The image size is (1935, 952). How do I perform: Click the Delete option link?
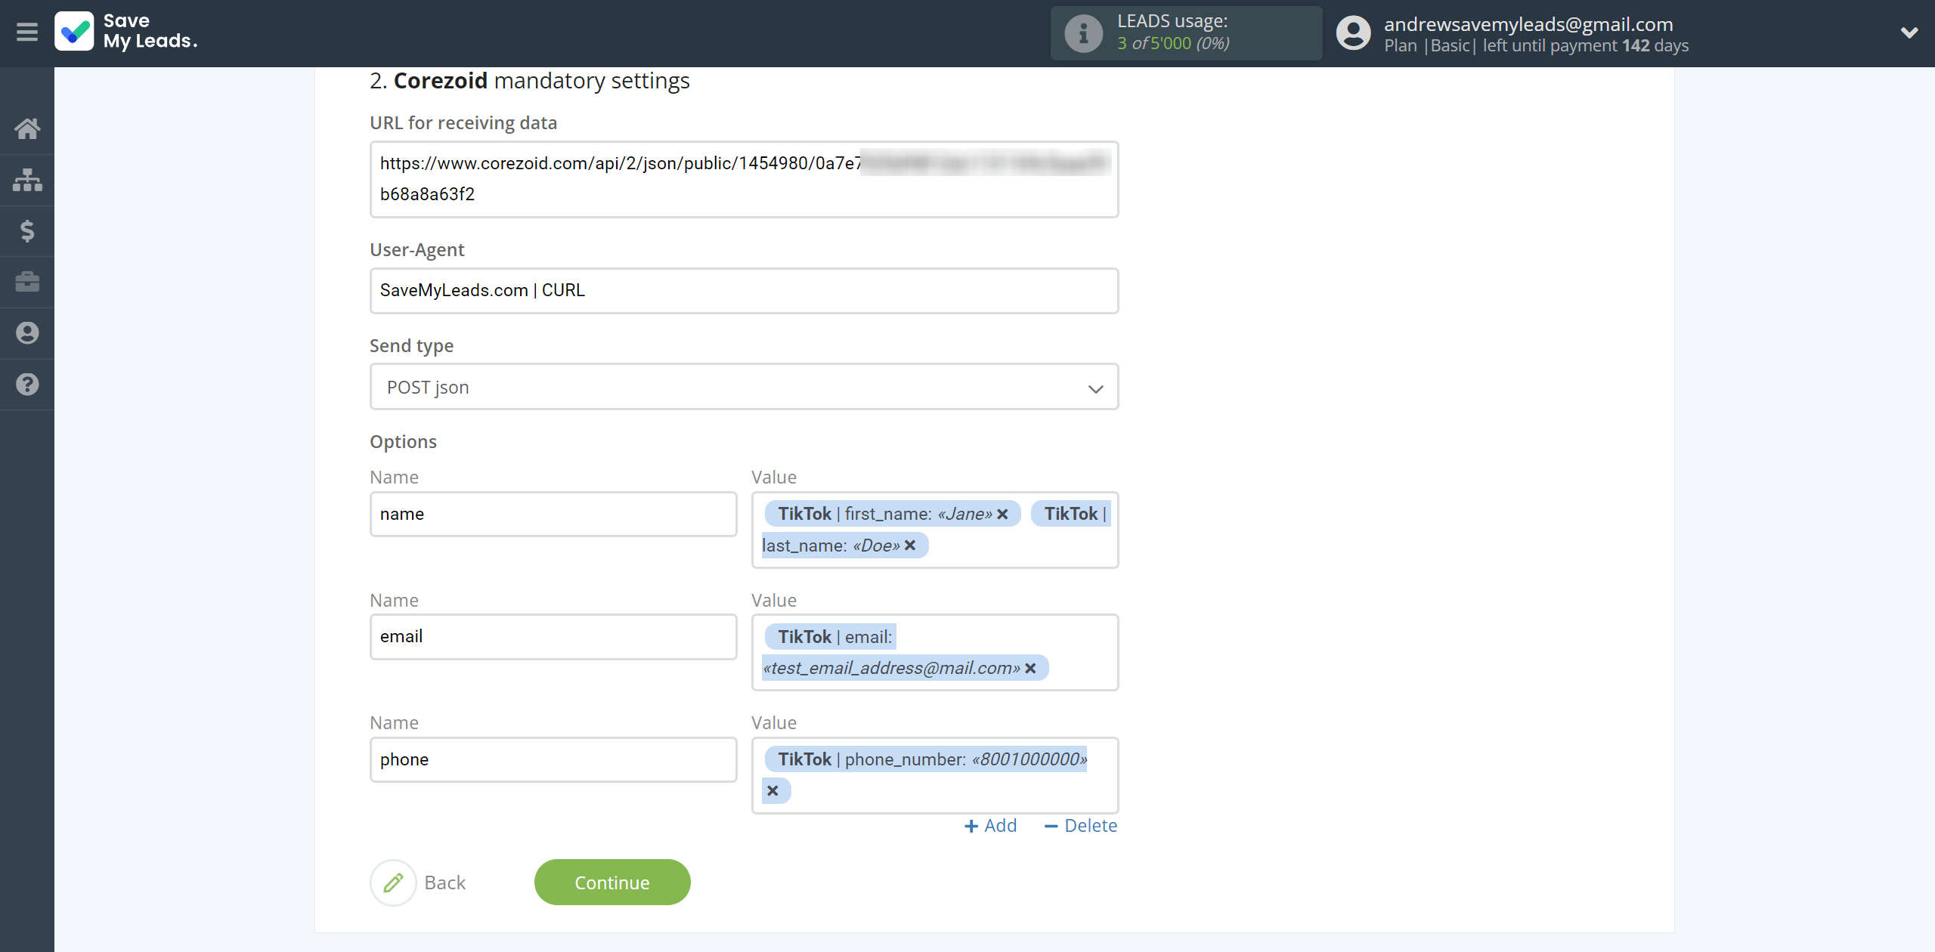click(1080, 826)
